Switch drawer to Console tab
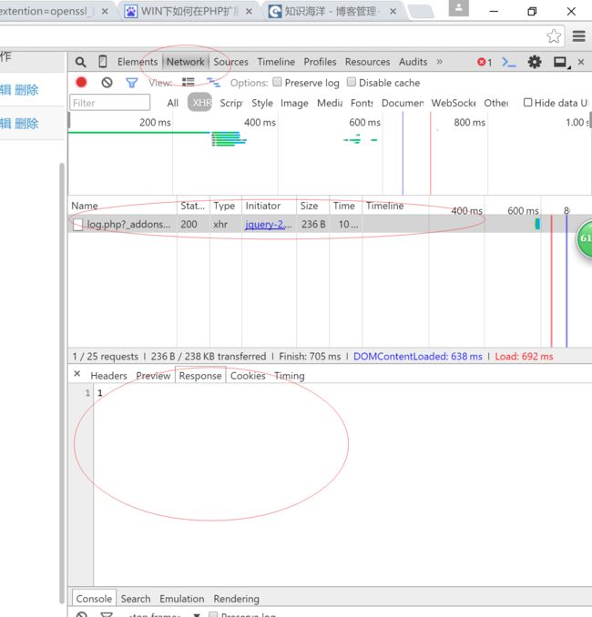 tap(94, 598)
